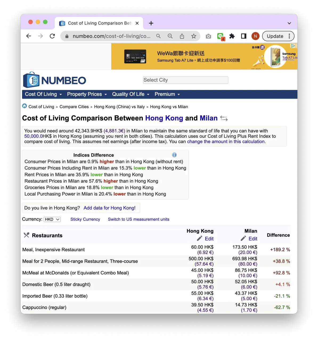Share this page via share icon
318x341 pixels.
tap(182, 36)
